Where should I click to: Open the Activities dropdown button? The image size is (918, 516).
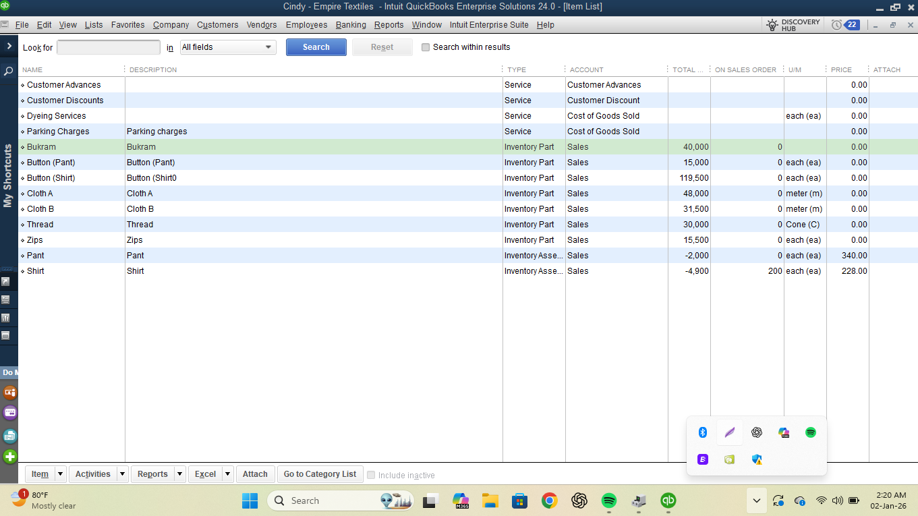(x=98, y=474)
